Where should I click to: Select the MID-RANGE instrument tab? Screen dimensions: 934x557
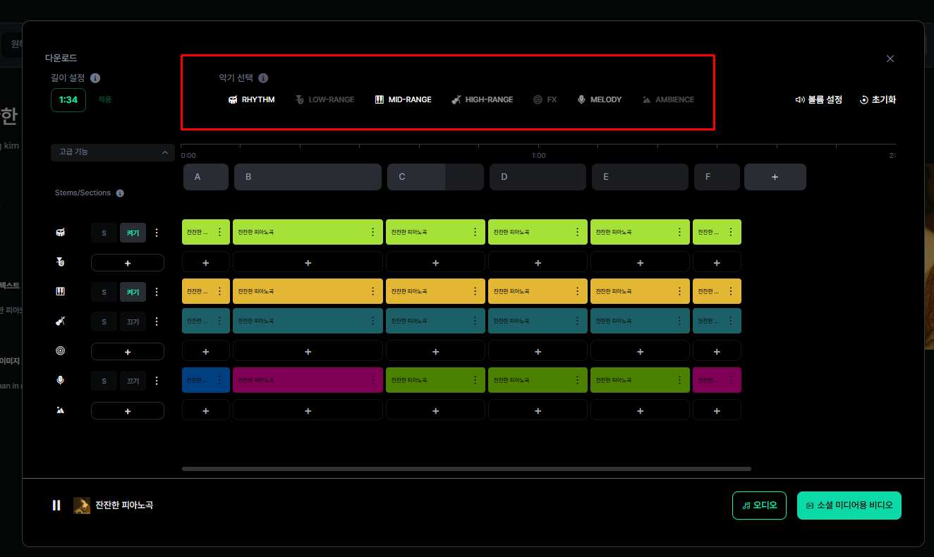click(x=403, y=100)
